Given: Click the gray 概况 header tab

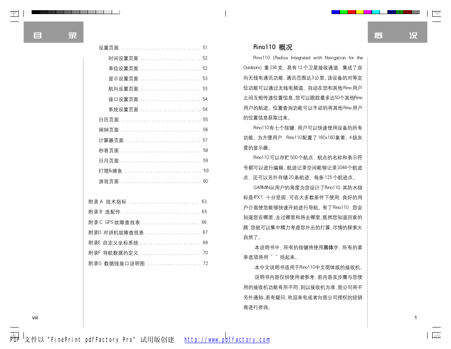Looking at the screenshot, I should pos(398,32).
